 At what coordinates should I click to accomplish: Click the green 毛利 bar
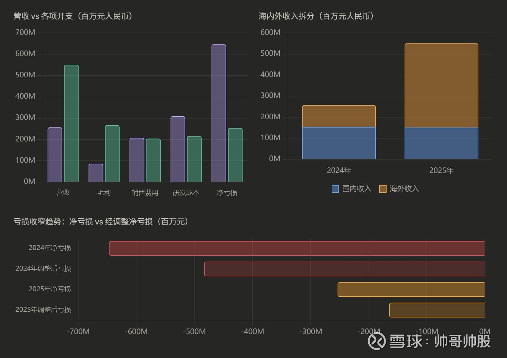[112, 154]
